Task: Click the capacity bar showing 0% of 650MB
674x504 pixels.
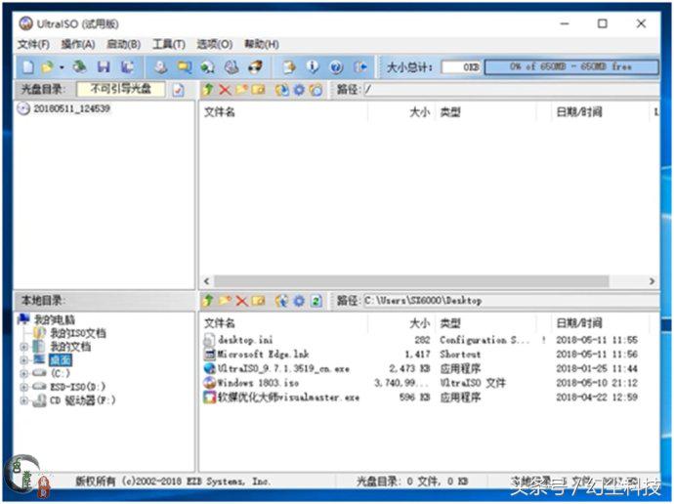Action: pos(571,67)
